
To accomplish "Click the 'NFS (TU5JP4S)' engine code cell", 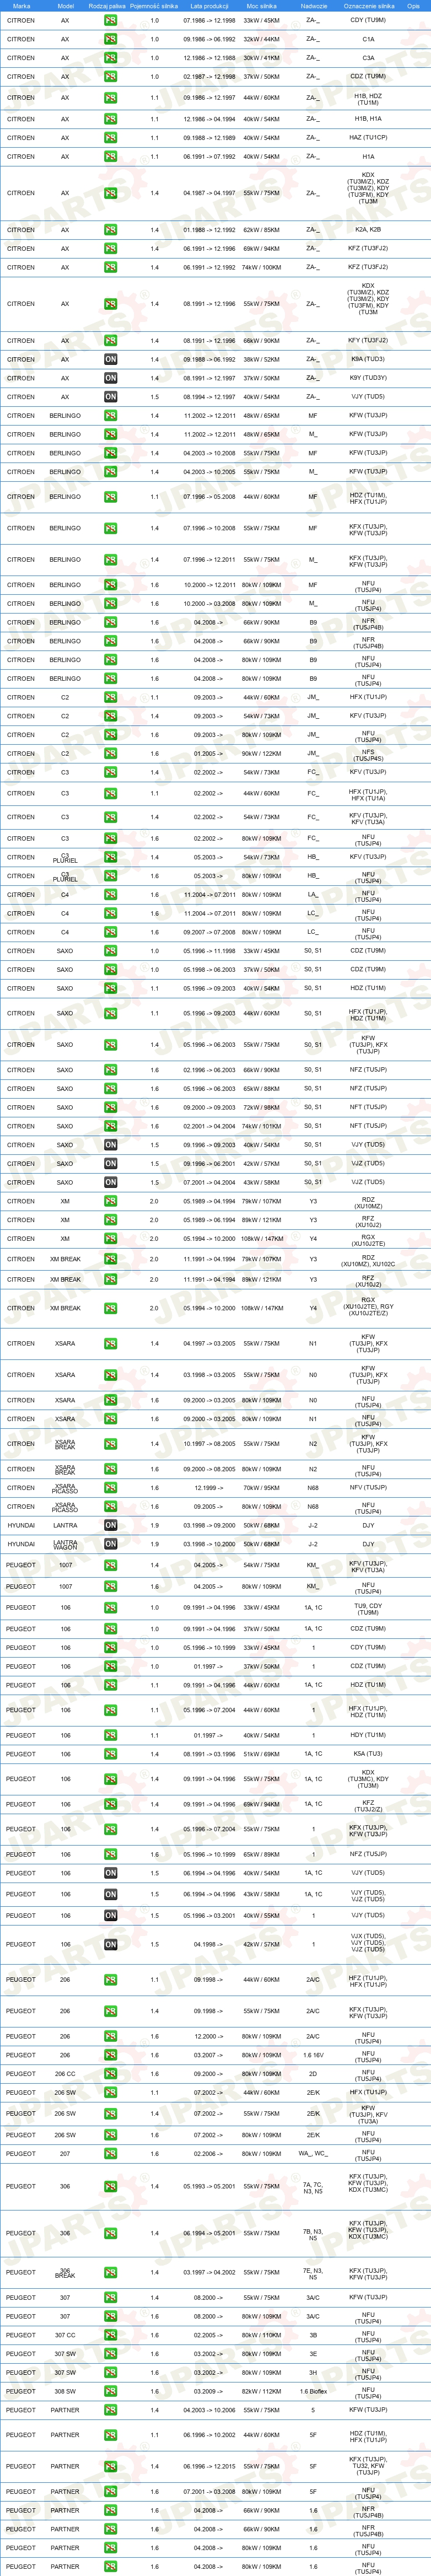I will pos(368,755).
